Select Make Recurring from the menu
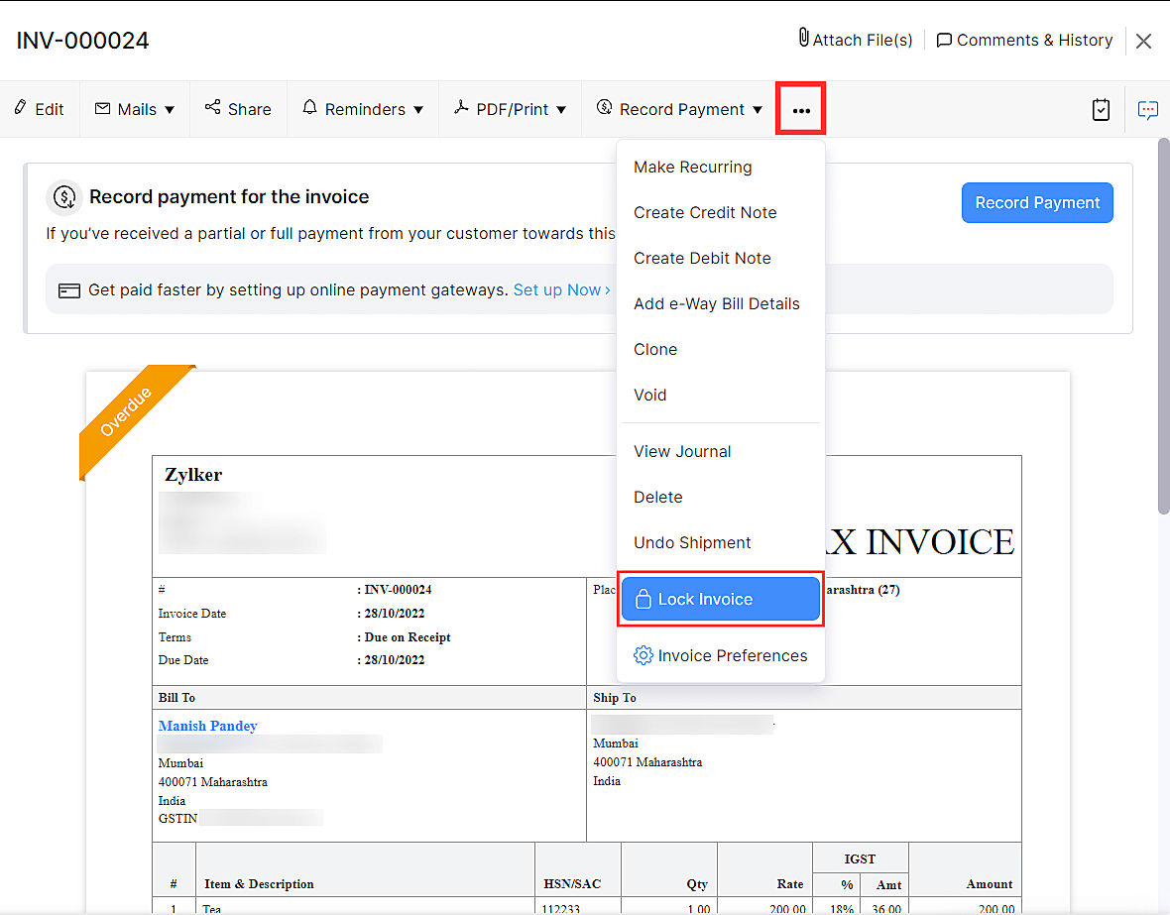The image size is (1170, 915). pyautogui.click(x=692, y=167)
